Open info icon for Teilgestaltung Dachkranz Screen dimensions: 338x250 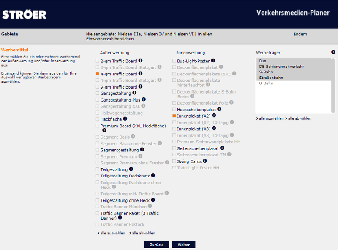tap(153, 175)
